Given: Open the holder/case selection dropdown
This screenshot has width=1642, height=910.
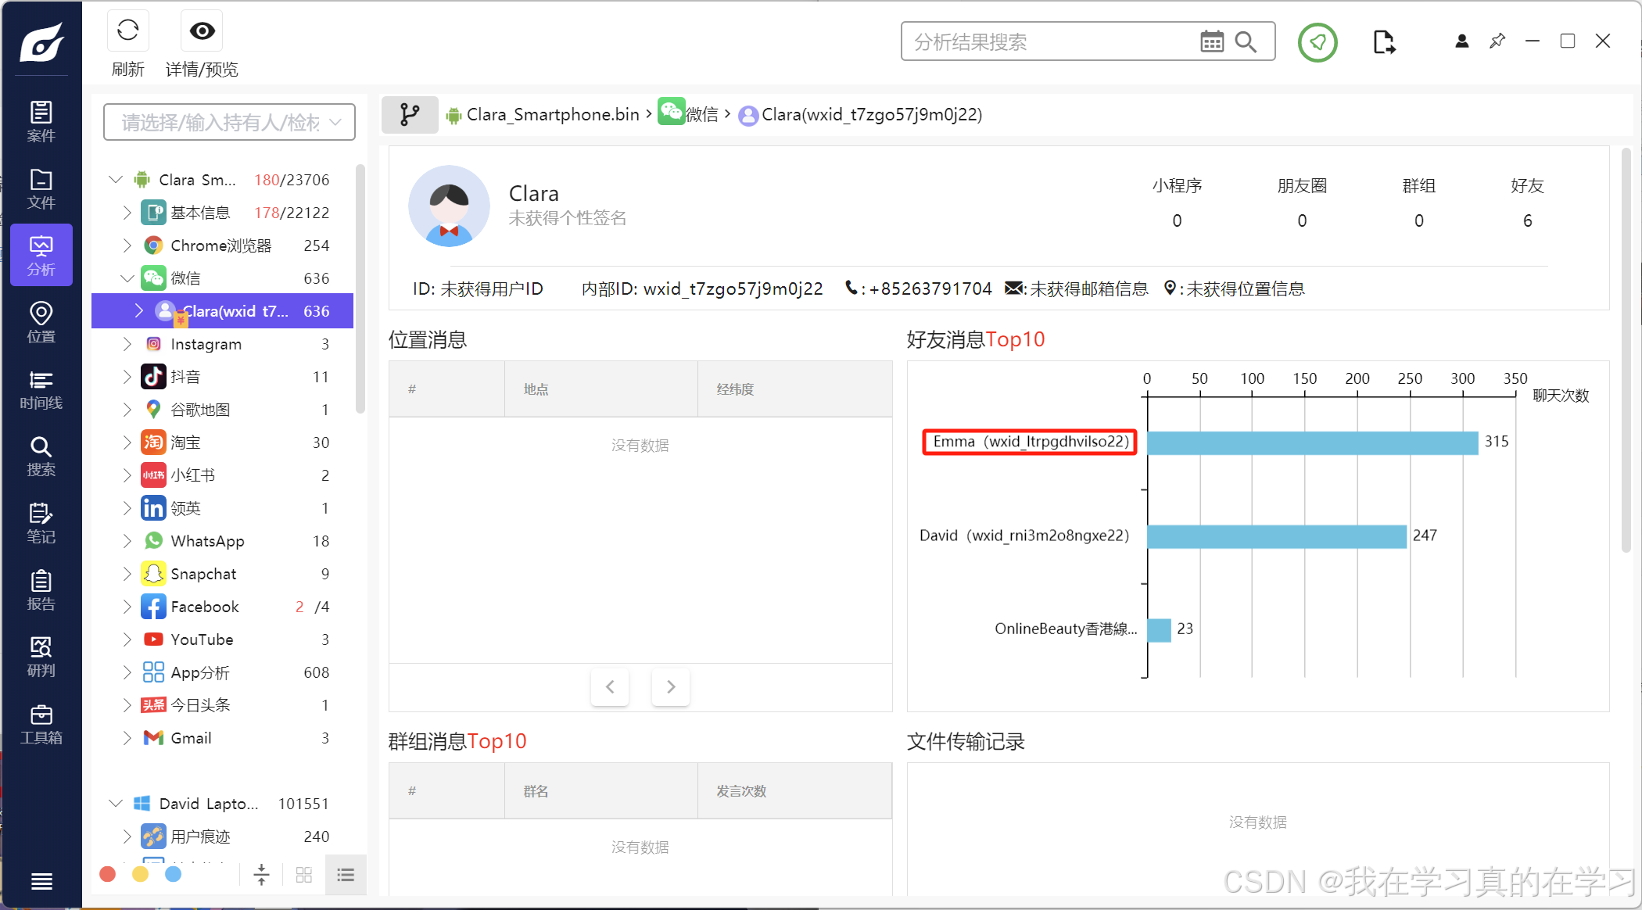Looking at the screenshot, I should (229, 122).
